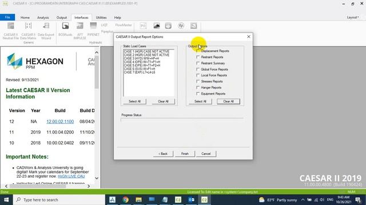
Task: Click the dark mountain-shaped ribbon icon
Action: (x=157, y=26)
